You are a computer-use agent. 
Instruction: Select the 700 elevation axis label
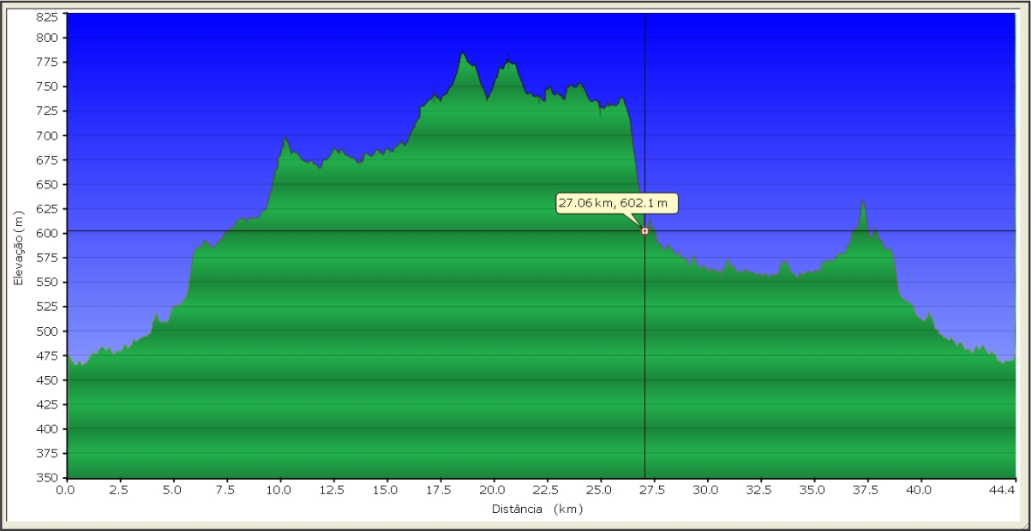point(47,135)
